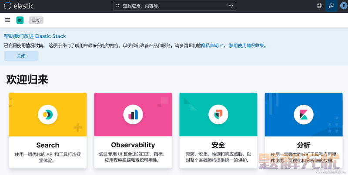The image size is (348, 175).
Task: Open the green default space selector
Action: pyautogui.click(x=20, y=20)
